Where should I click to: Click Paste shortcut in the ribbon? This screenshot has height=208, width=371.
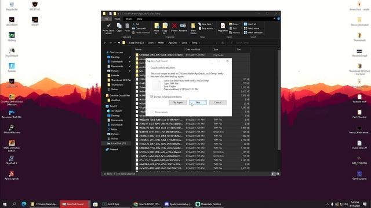[141, 32]
